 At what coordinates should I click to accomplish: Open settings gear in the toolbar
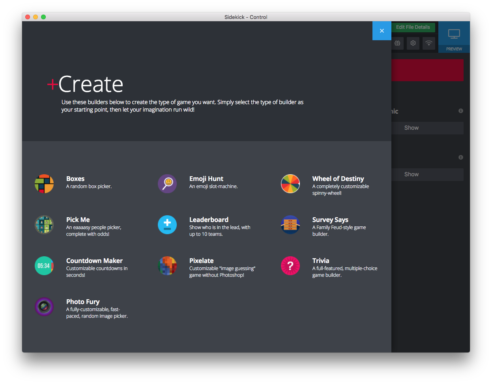click(413, 43)
